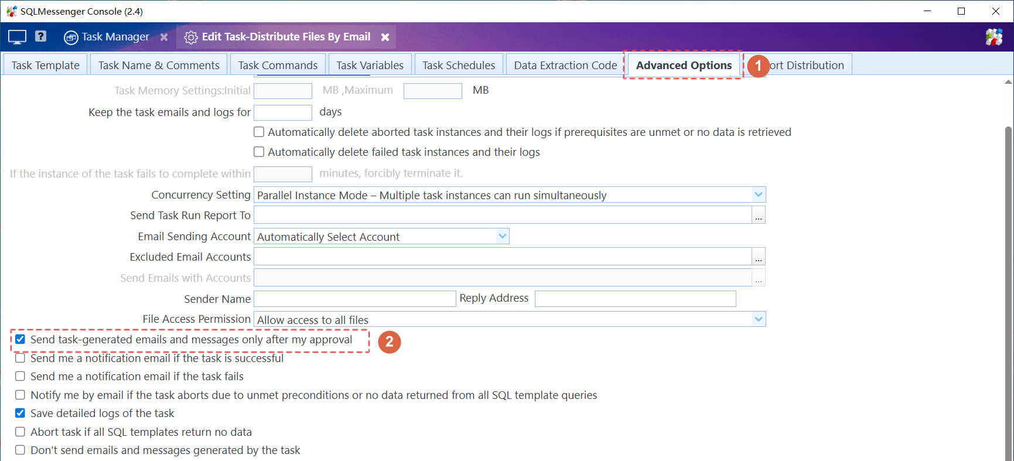
Task: Open the File Access Permission dropdown
Action: (x=510, y=320)
